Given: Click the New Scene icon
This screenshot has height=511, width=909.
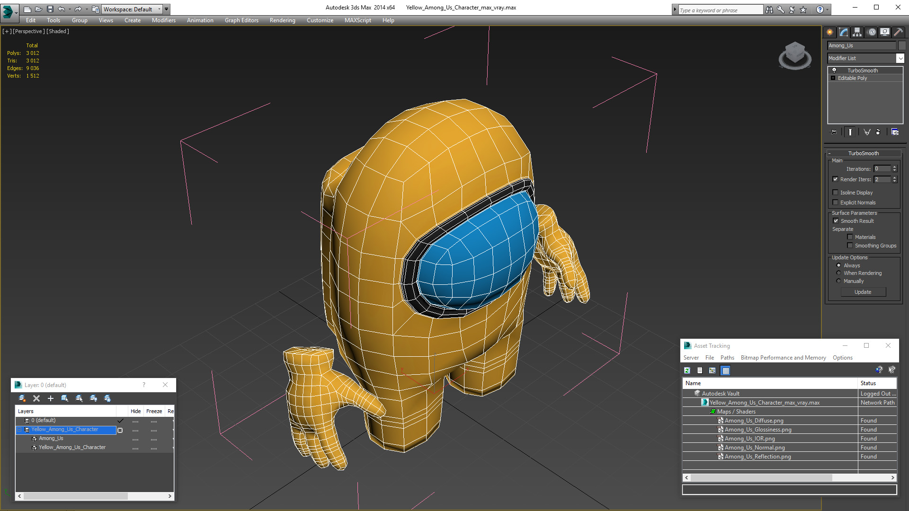Looking at the screenshot, I should click(x=27, y=9).
